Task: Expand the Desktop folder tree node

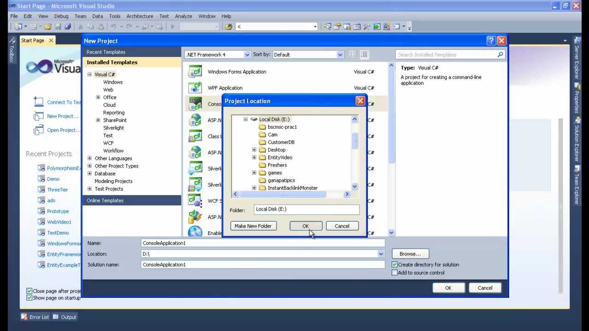Action: point(254,150)
